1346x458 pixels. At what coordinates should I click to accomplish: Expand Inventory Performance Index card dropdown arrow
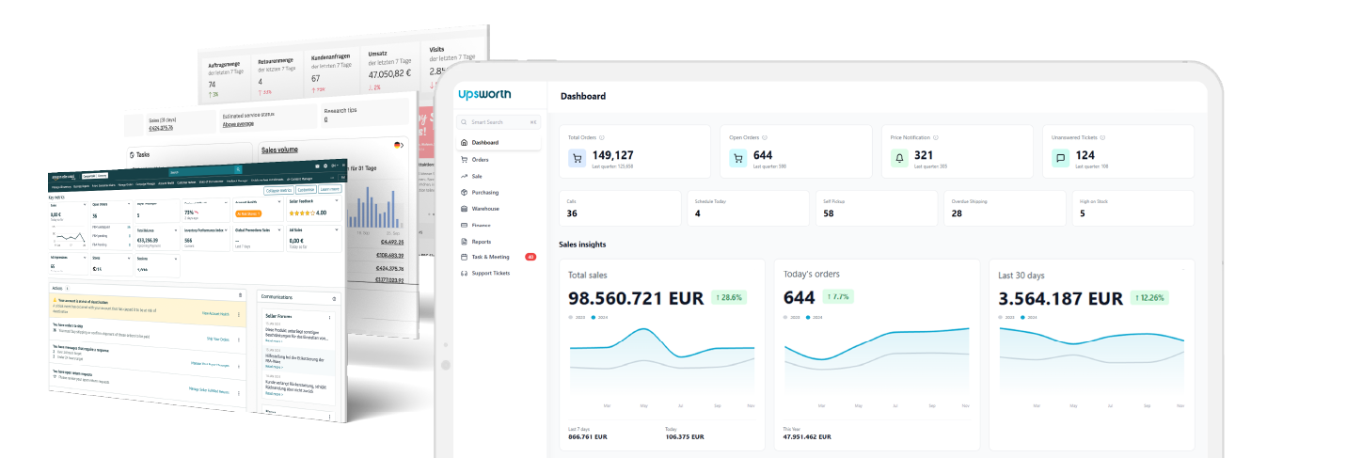(226, 230)
